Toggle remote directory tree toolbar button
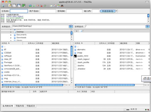This screenshot has width=151, height=112. [x=19, y=6]
